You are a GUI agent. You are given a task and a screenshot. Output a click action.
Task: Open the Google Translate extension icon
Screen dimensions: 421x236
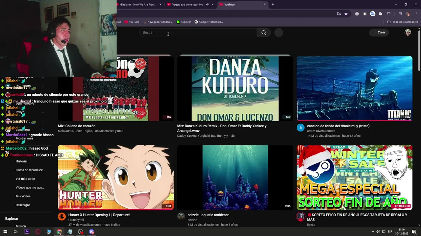point(373,14)
